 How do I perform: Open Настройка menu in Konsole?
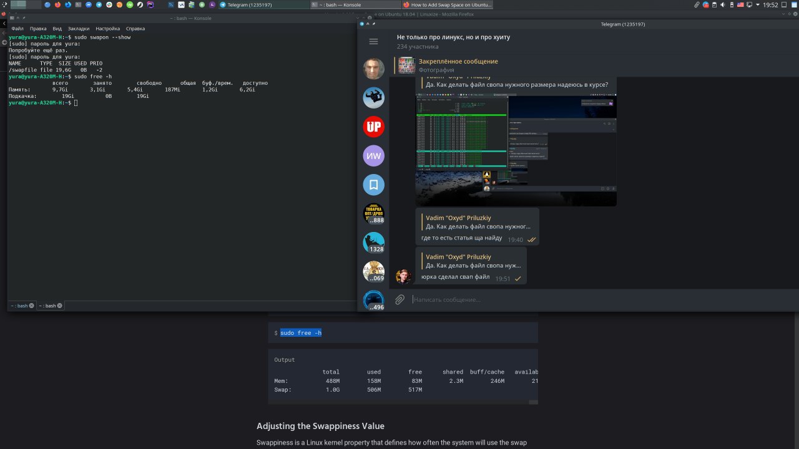[x=108, y=29]
